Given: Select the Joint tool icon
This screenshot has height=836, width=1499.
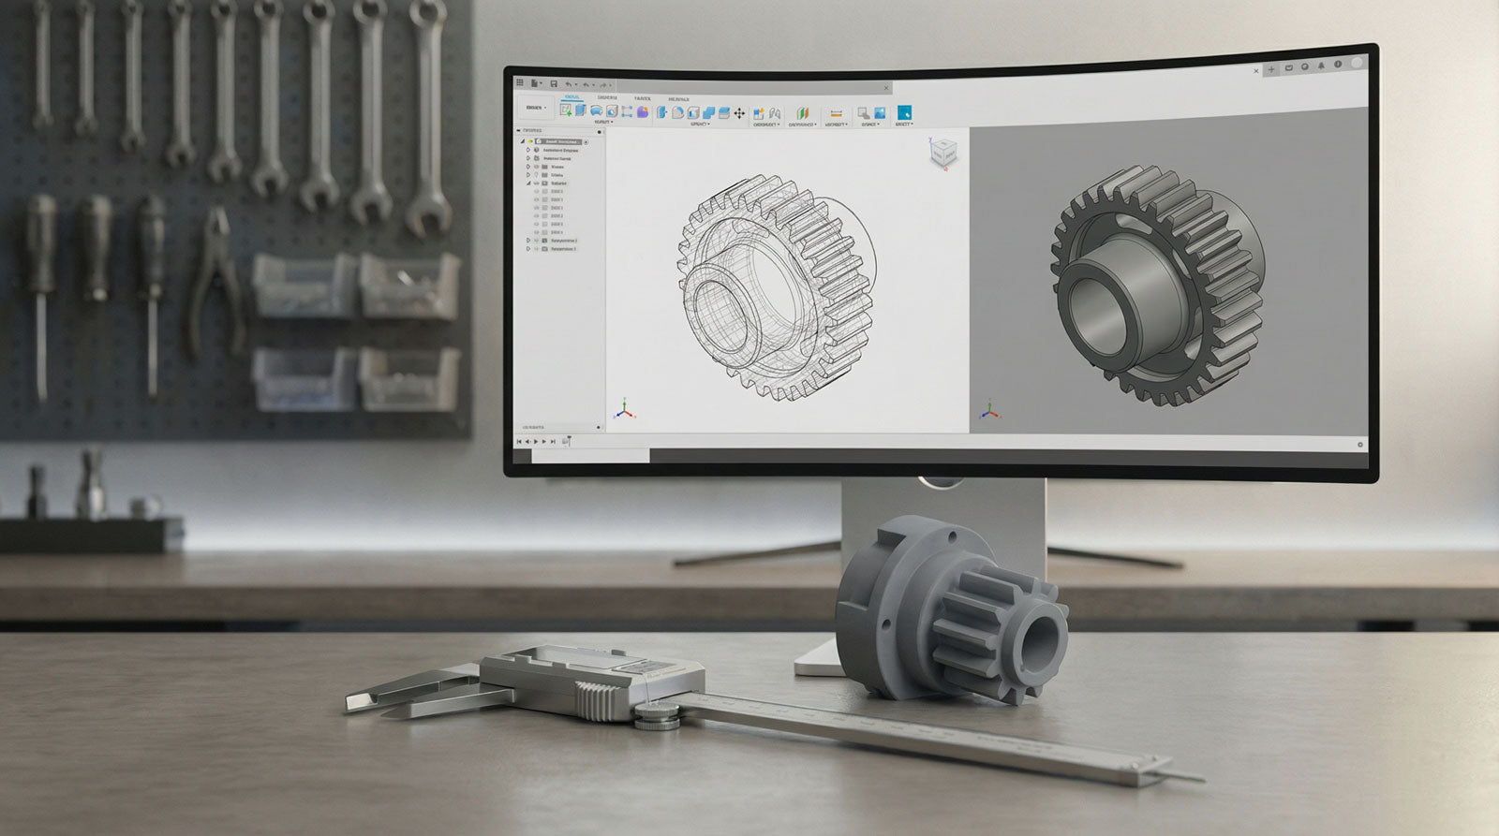Looking at the screenshot, I should pos(775,113).
